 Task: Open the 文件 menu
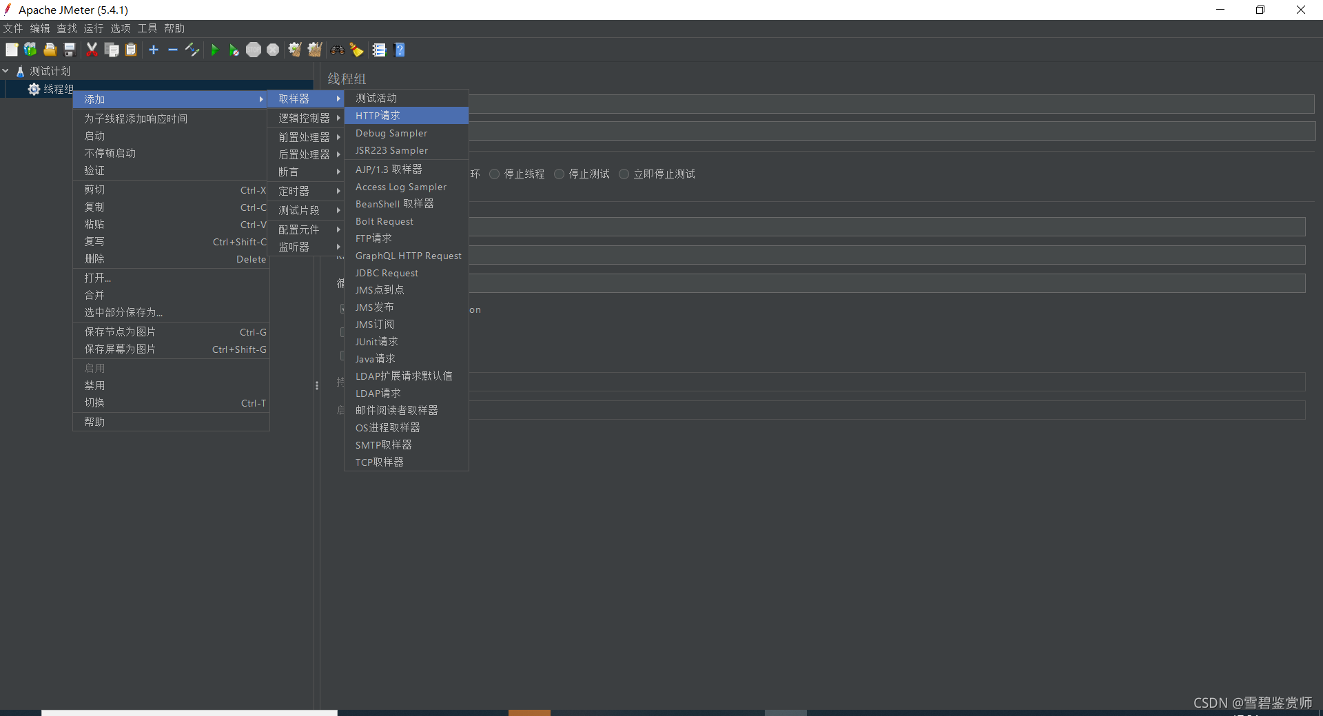click(x=13, y=28)
